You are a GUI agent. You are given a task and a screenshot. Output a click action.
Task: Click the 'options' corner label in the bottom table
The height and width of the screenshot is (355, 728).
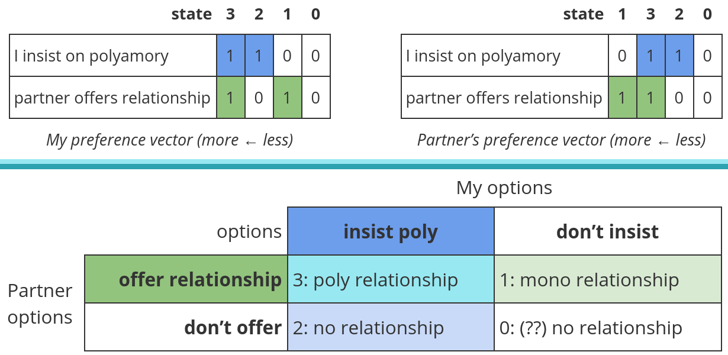249,231
